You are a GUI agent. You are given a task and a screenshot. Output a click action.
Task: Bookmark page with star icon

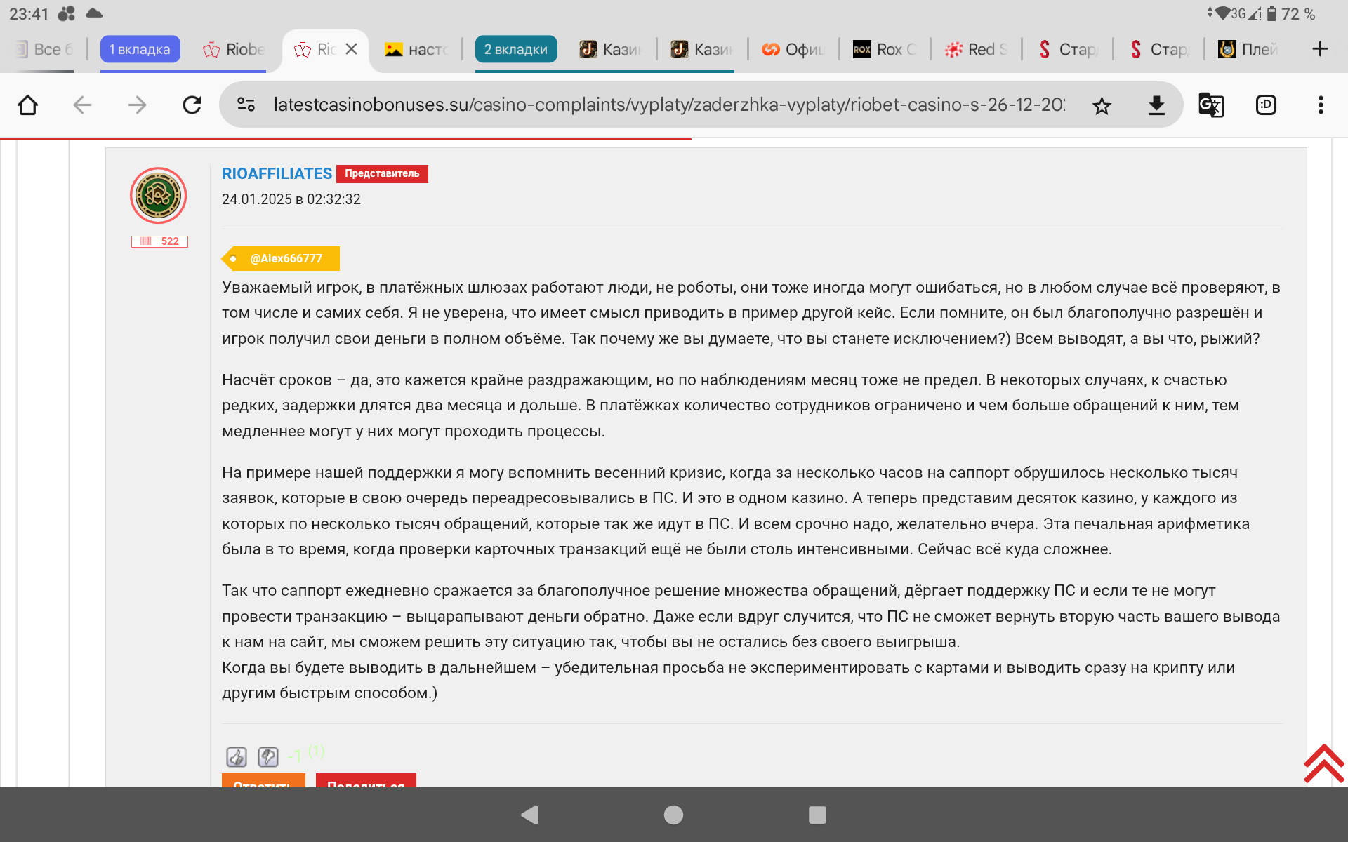[1102, 106]
